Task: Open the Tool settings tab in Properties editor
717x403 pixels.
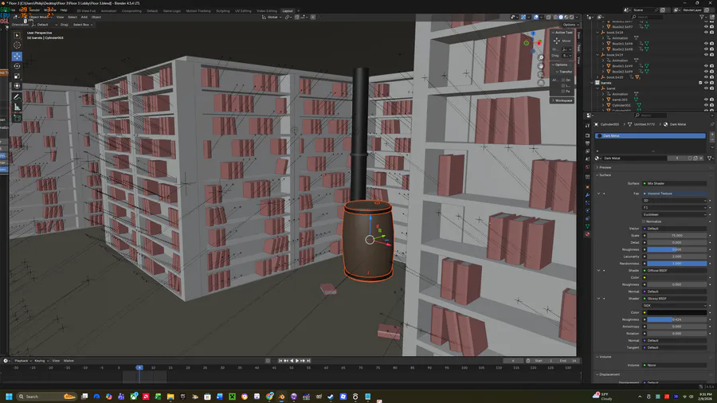Action: 588,125
